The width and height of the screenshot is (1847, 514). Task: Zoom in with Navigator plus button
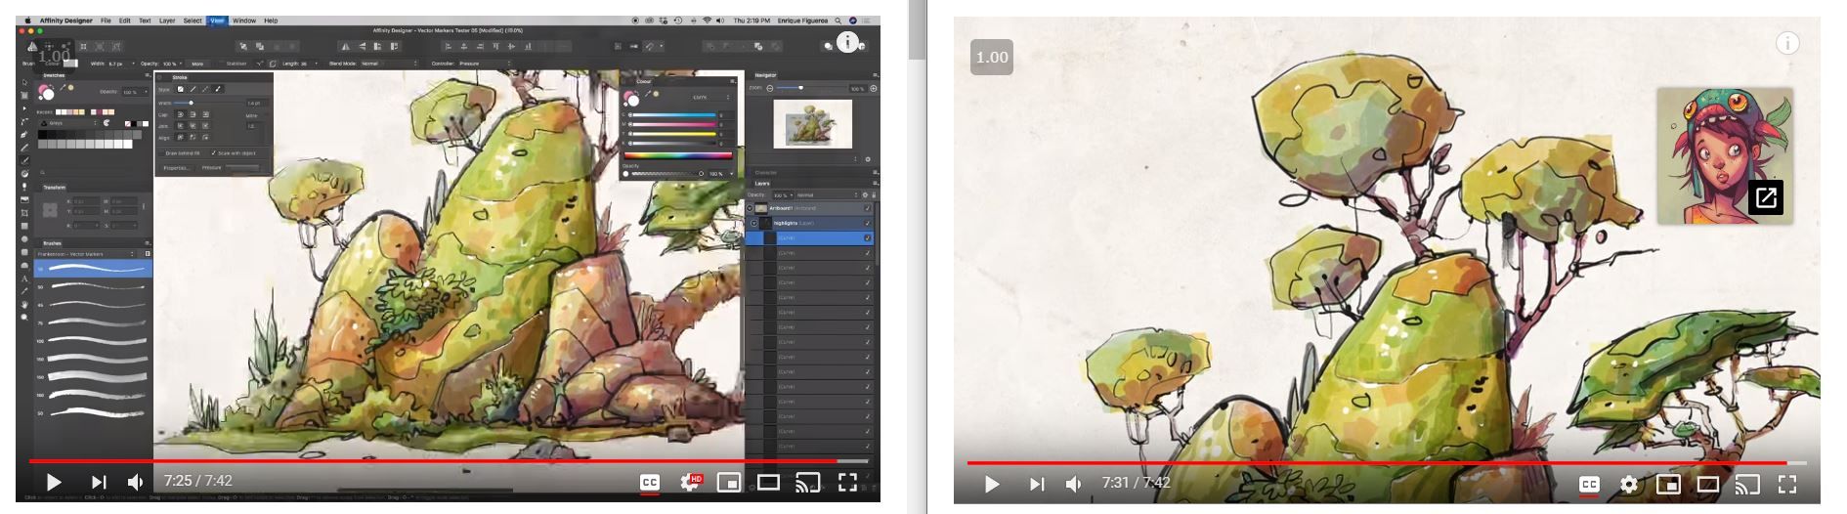pos(874,88)
